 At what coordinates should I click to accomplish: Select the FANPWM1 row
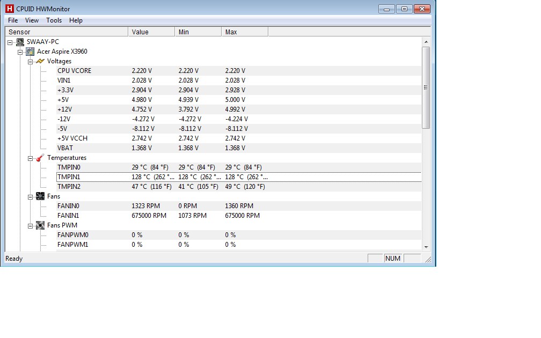(x=239, y=245)
